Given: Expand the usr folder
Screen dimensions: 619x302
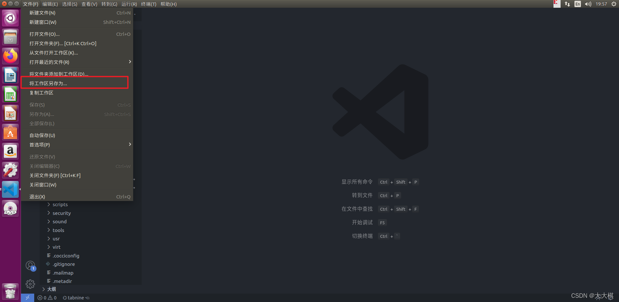Looking at the screenshot, I should (x=56, y=239).
